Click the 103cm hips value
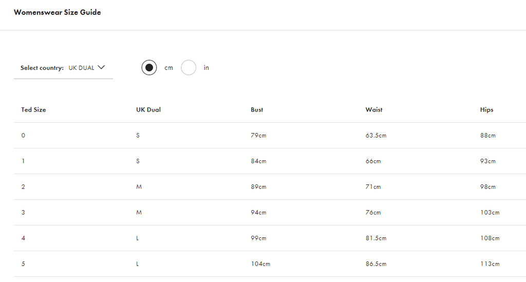This screenshot has width=526, height=282. (490, 213)
